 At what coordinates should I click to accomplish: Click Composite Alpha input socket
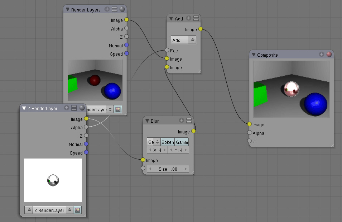(250, 132)
